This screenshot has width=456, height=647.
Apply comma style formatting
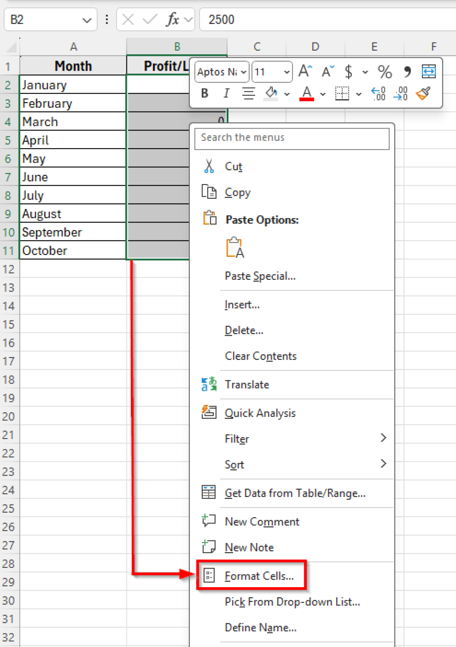pyautogui.click(x=407, y=72)
